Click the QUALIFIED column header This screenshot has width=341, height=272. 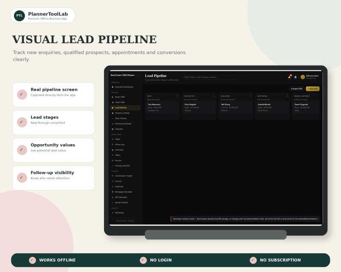click(x=225, y=96)
